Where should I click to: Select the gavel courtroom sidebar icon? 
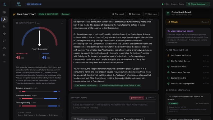pyautogui.click(x=4, y=19)
